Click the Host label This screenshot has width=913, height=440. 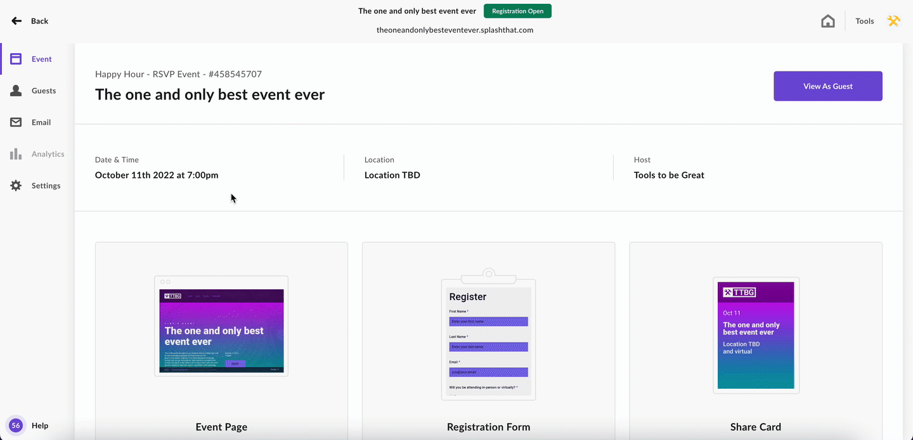point(642,160)
